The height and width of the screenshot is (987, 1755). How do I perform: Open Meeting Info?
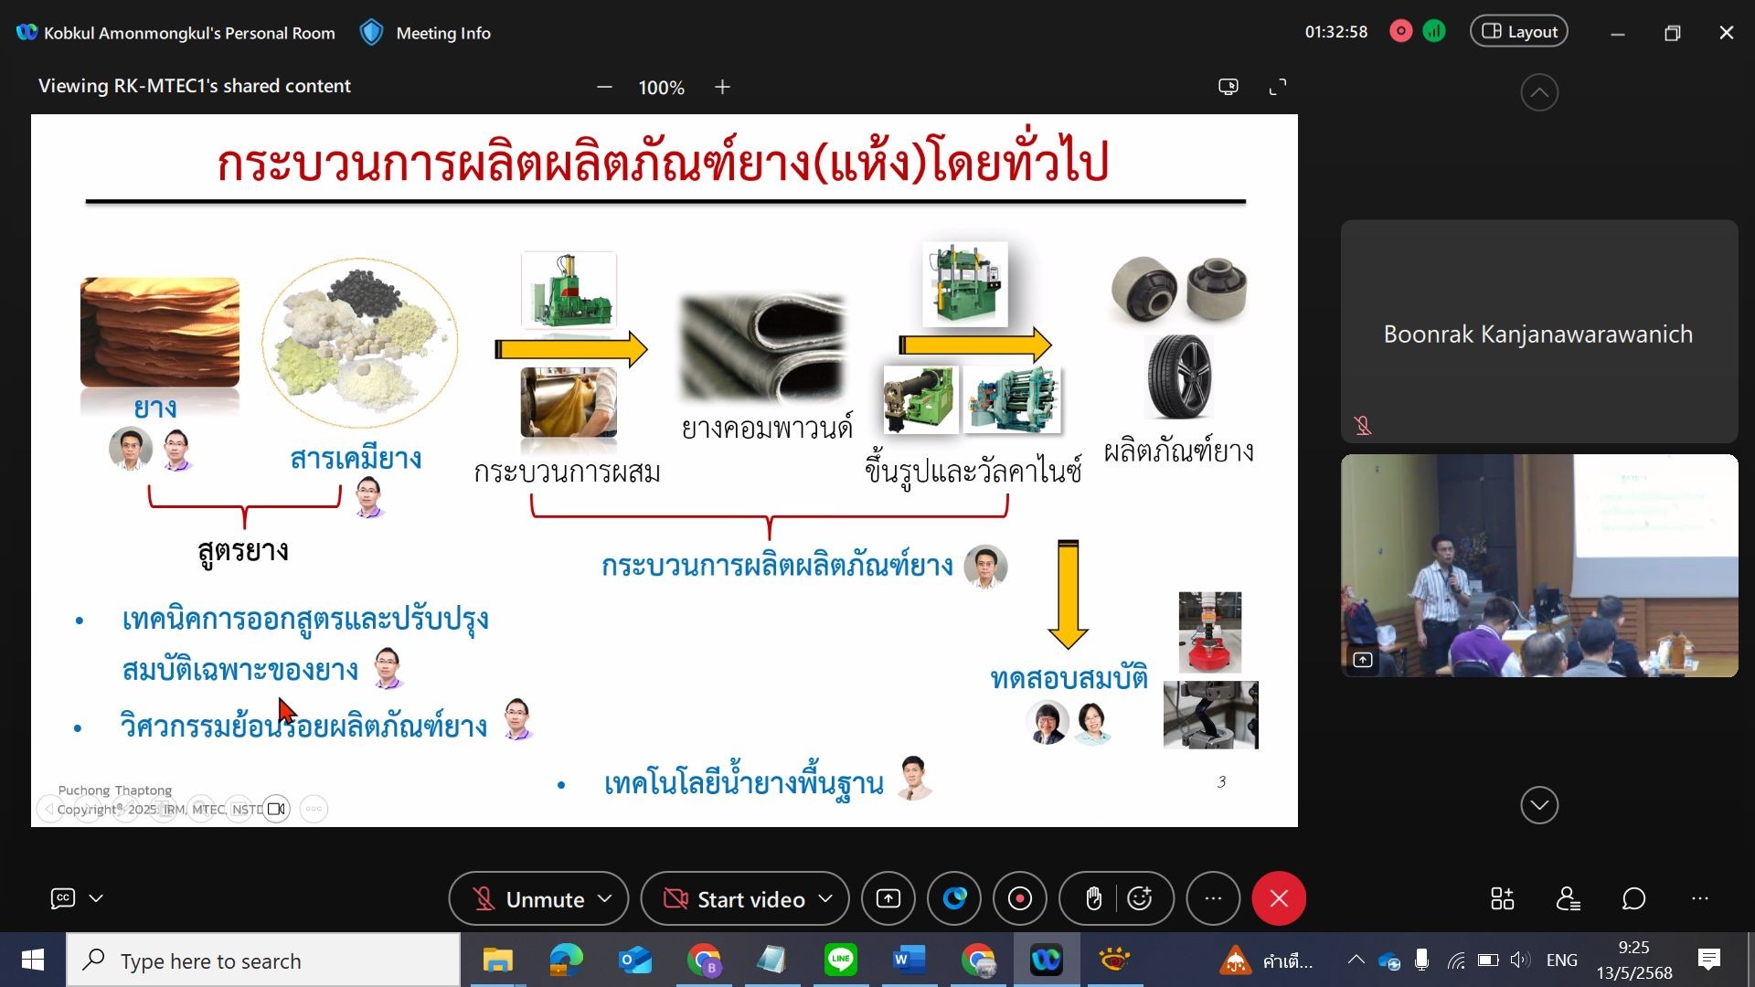point(442,33)
